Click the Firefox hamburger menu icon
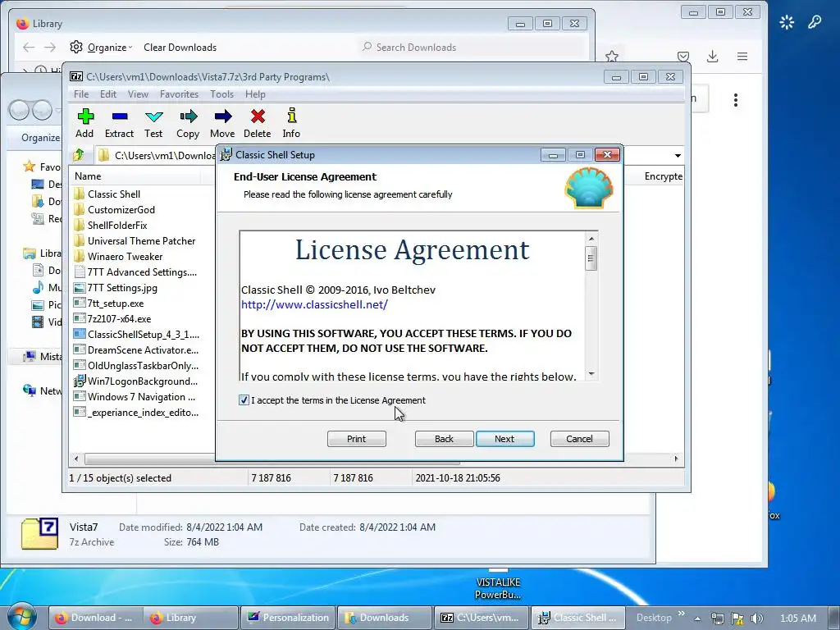The image size is (840, 630). (x=742, y=57)
